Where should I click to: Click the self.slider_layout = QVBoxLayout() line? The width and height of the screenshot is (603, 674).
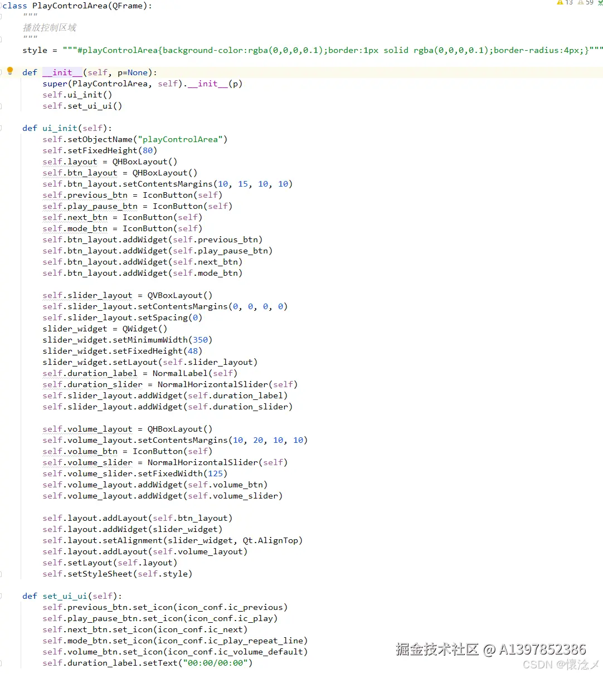128,295
